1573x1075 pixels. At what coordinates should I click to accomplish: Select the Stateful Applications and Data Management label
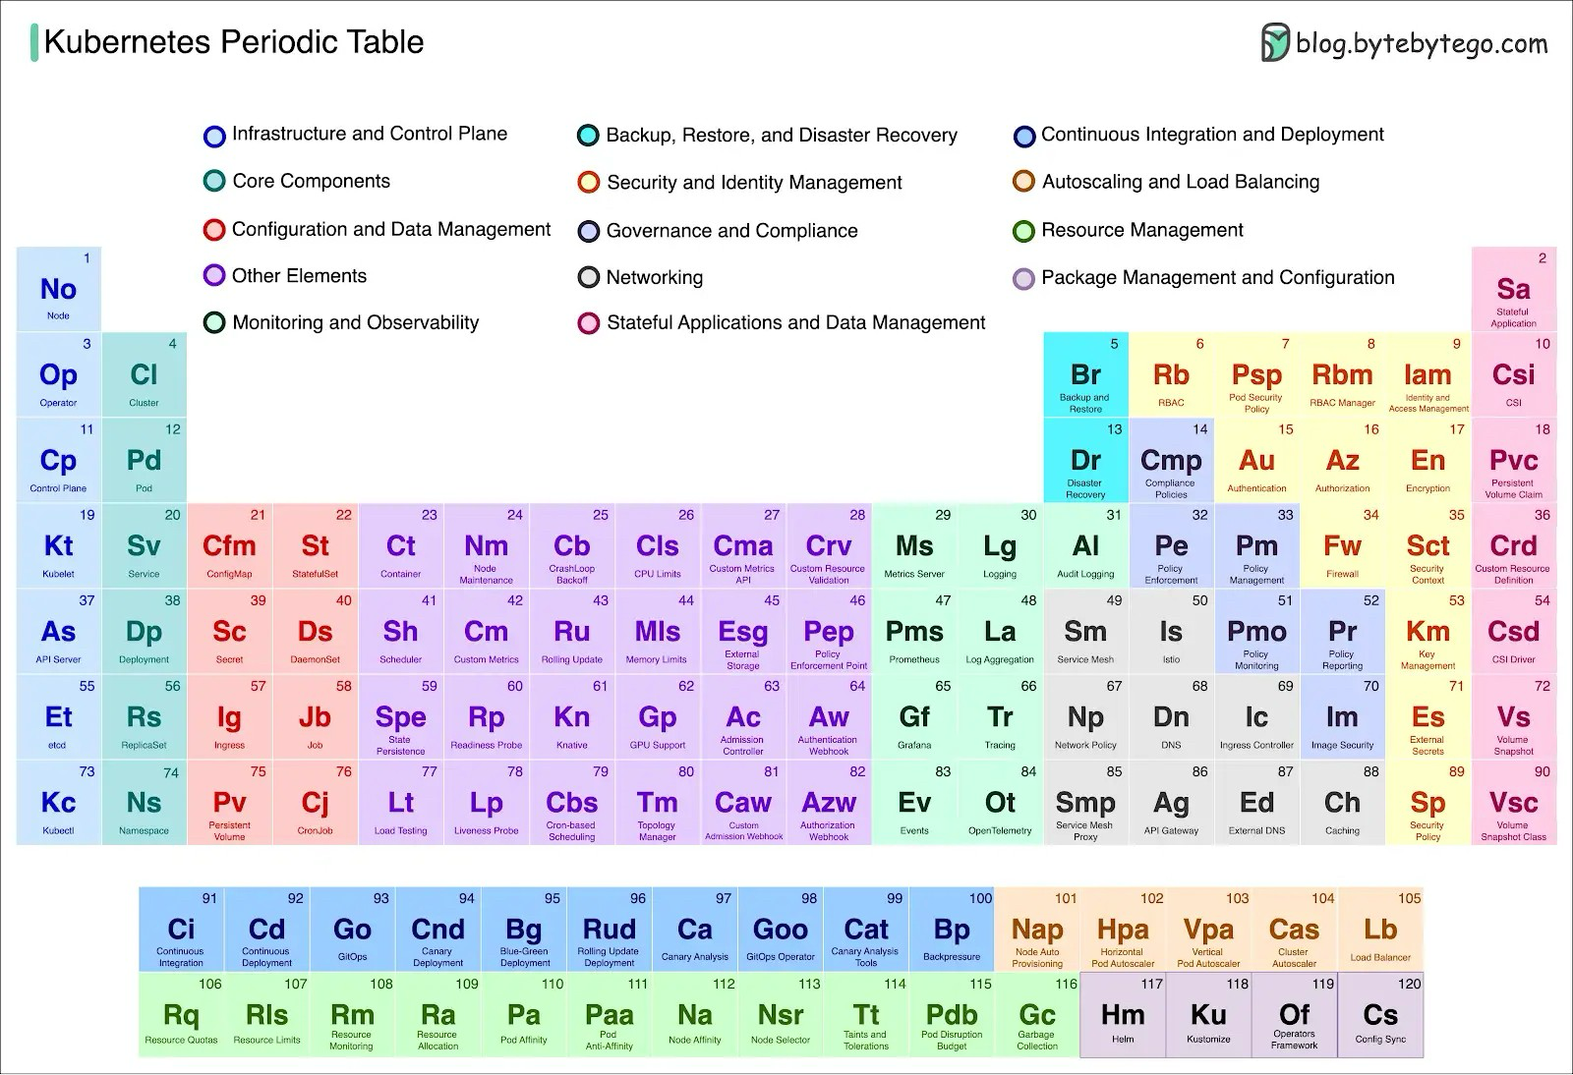point(795,322)
